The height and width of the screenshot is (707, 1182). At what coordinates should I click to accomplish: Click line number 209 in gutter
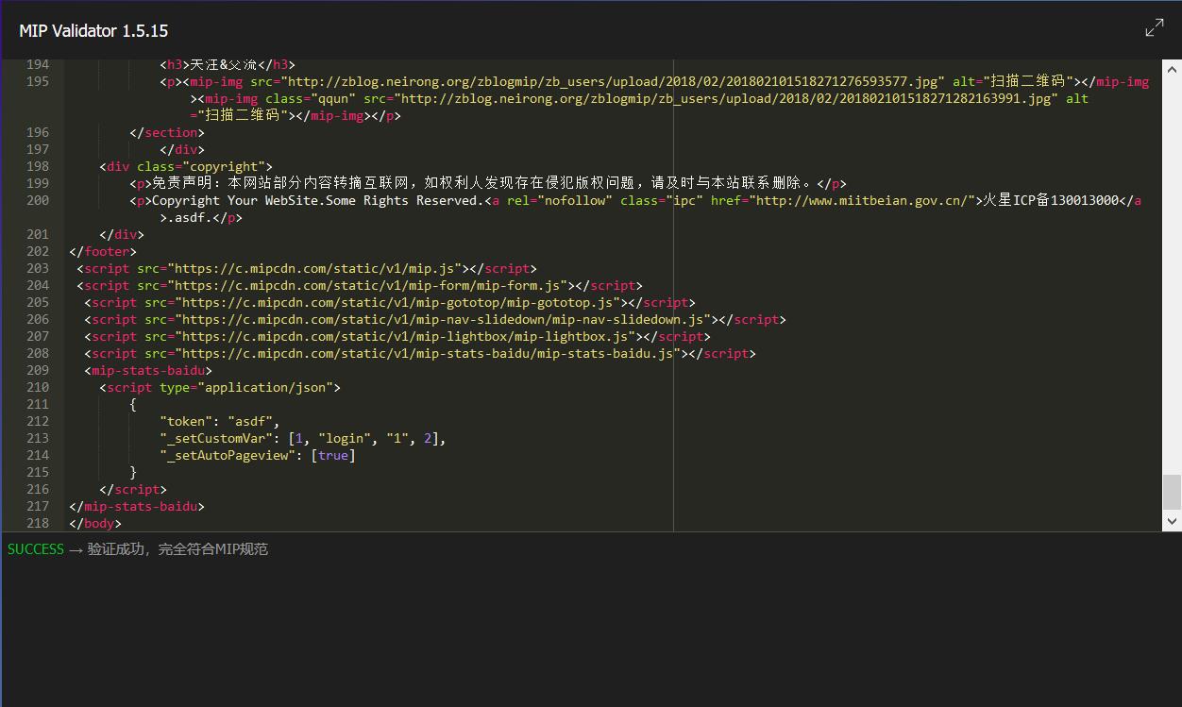[x=38, y=371]
